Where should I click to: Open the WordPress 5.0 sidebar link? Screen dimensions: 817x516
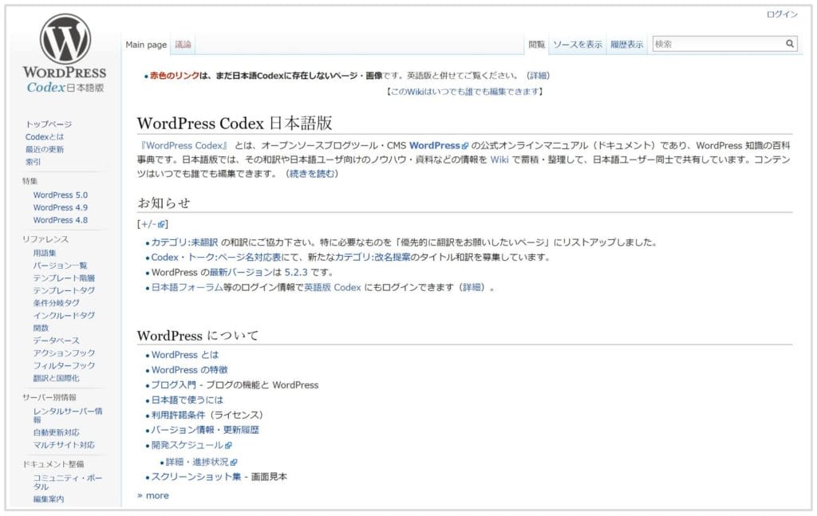click(61, 195)
